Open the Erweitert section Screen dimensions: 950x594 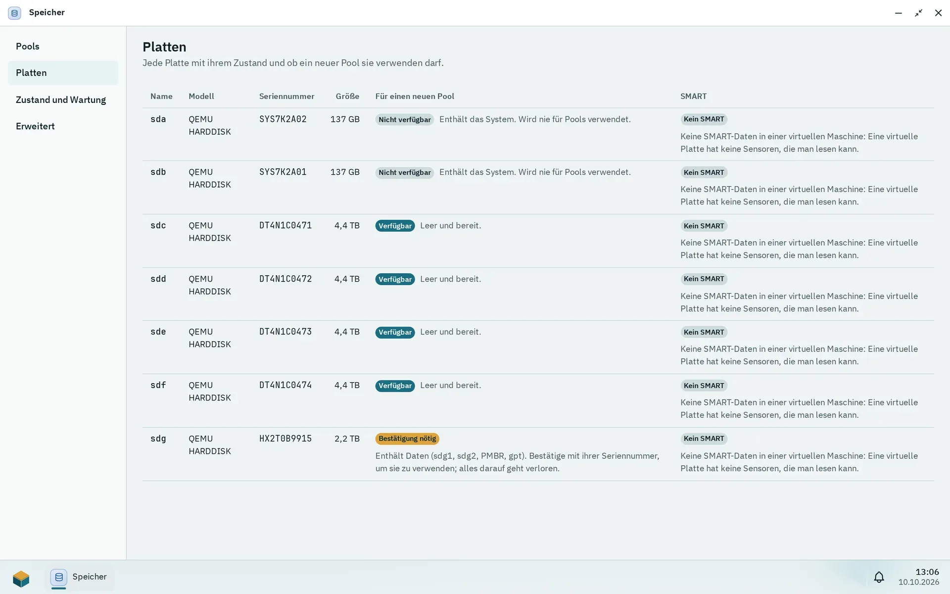[63, 126]
